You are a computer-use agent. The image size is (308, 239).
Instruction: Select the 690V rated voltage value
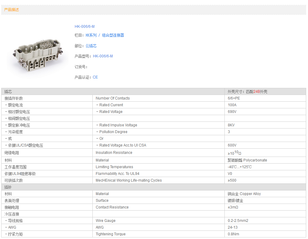coord(232,112)
